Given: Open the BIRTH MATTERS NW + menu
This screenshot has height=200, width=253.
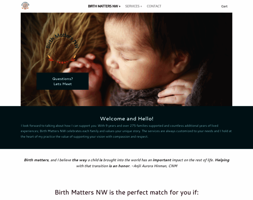Looking at the screenshot, I should point(104,6).
